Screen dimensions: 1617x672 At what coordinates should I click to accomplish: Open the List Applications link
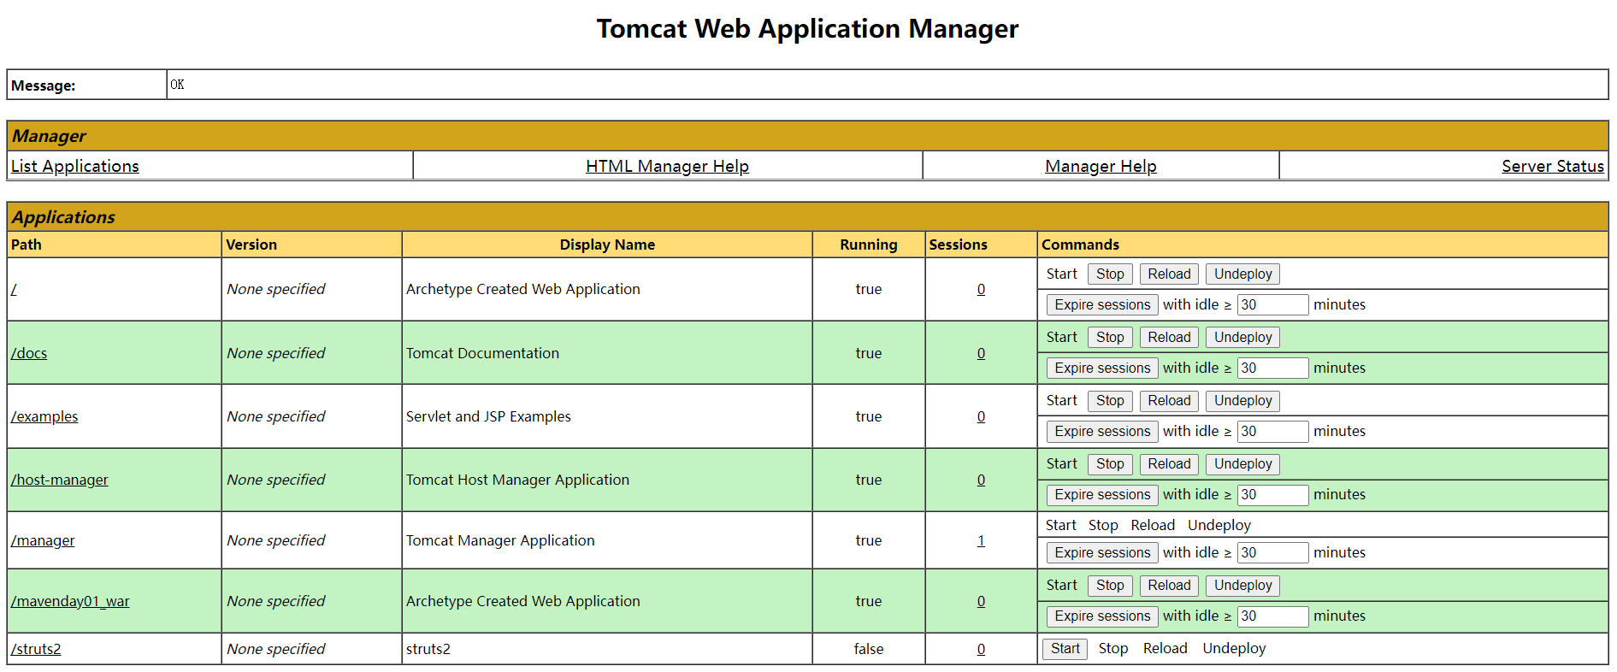pyautogui.click(x=75, y=166)
